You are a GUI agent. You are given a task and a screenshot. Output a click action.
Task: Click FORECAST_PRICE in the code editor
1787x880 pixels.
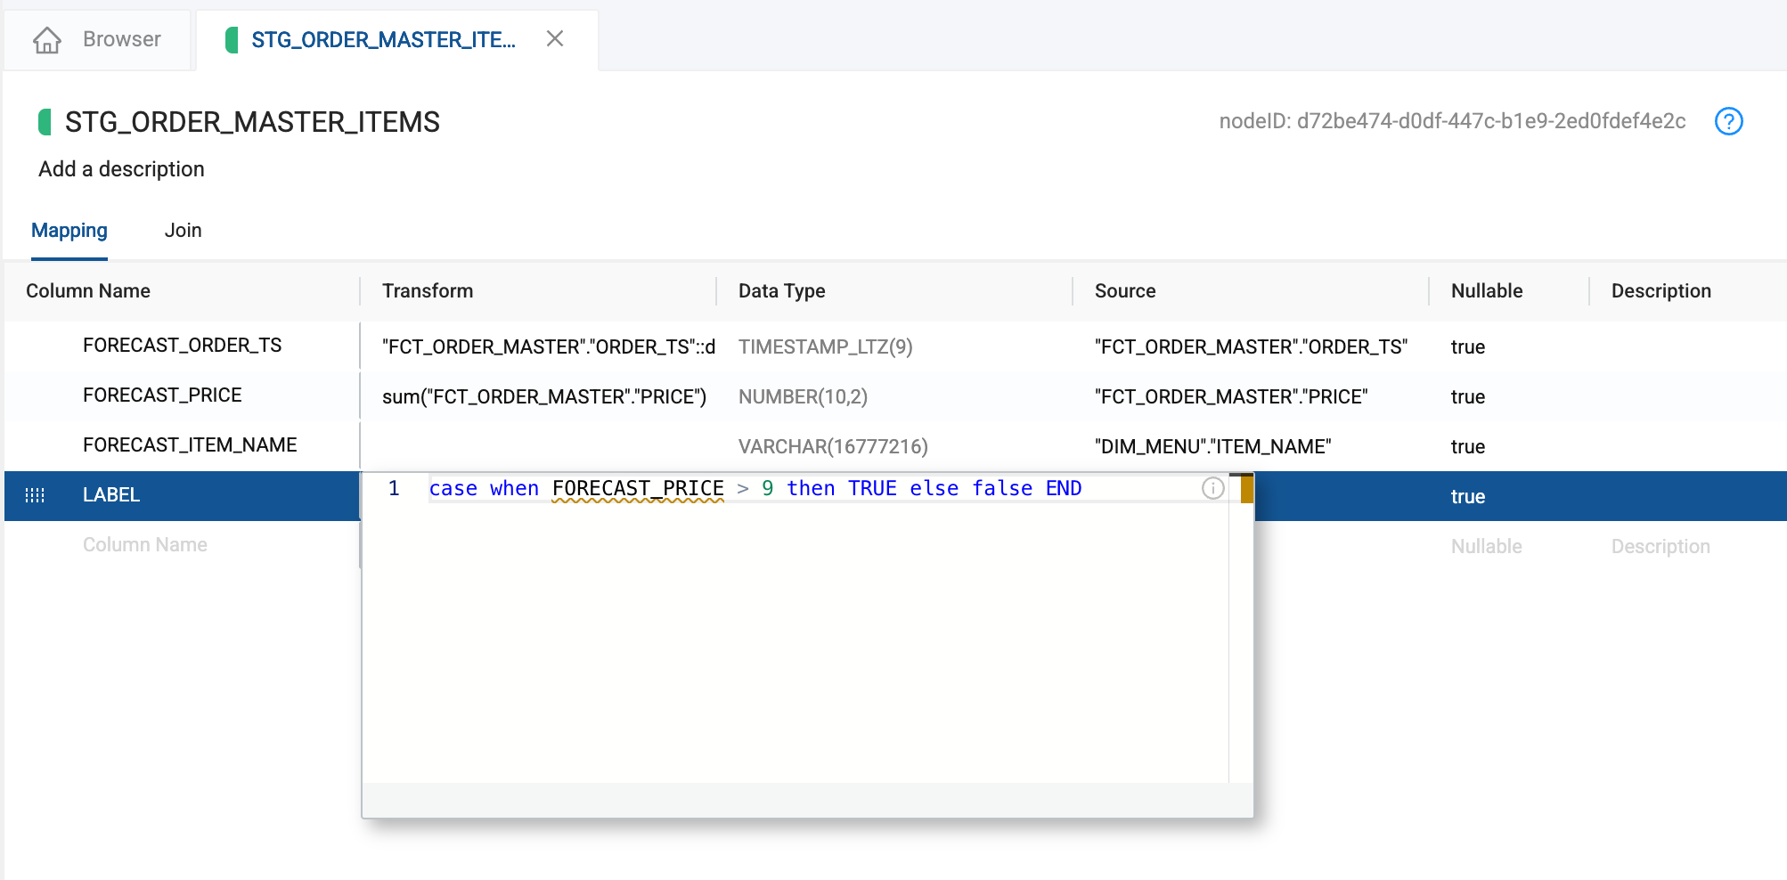click(638, 489)
